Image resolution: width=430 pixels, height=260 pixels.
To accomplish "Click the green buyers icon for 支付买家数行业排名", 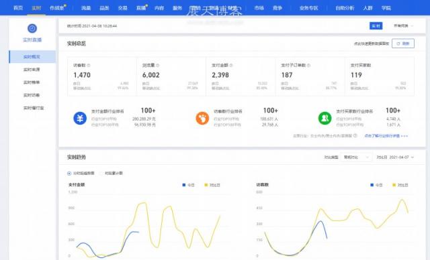I will point(325,118).
